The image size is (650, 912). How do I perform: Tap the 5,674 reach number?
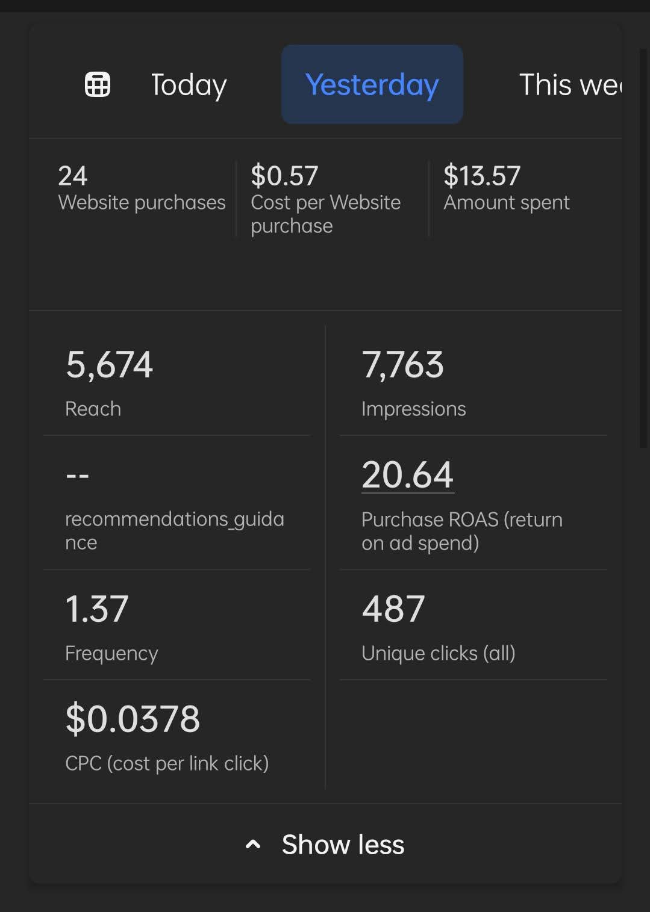point(109,365)
